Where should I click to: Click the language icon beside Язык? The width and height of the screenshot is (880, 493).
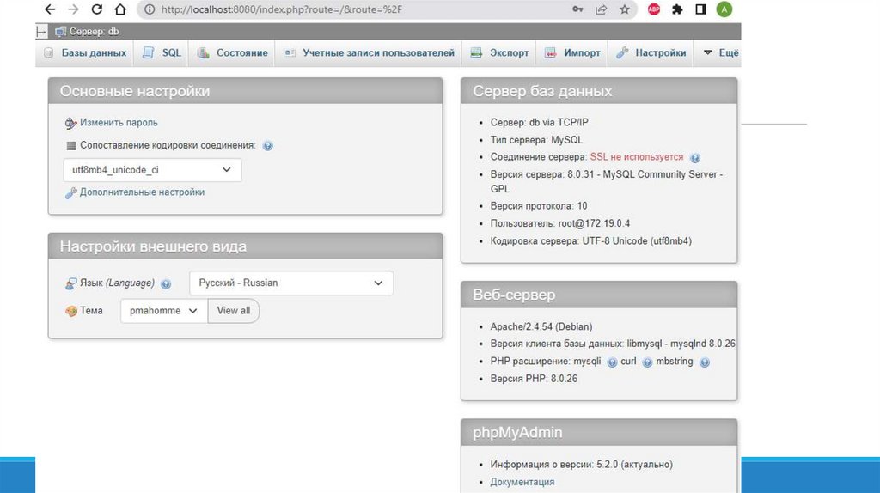70,283
